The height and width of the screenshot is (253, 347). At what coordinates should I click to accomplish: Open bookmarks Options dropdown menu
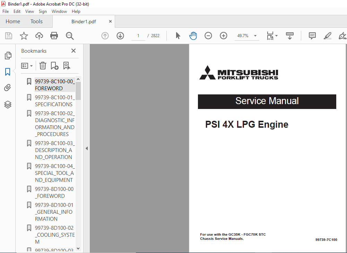(x=27, y=66)
